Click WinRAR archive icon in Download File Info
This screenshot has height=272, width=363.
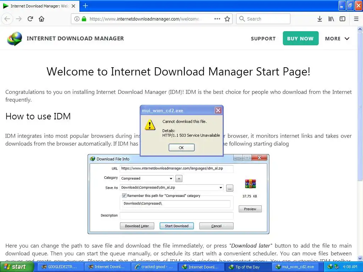click(x=250, y=184)
